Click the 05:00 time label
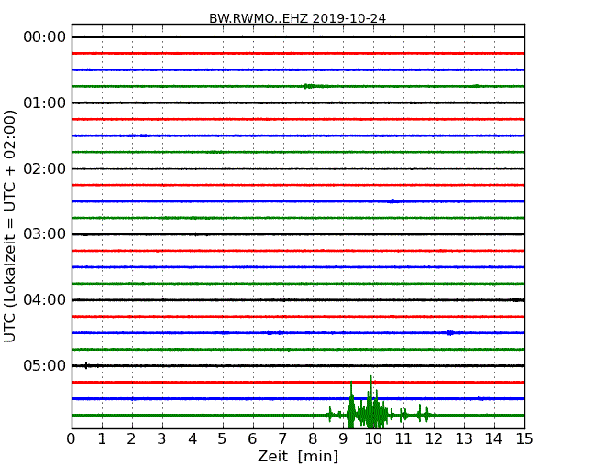This screenshot has width=596, height=476. coord(45,365)
